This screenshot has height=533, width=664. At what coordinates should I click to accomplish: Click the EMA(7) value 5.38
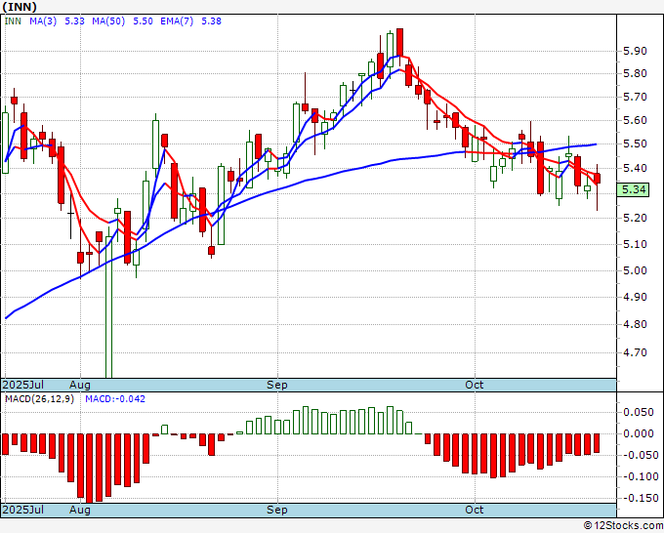pyautogui.click(x=211, y=21)
